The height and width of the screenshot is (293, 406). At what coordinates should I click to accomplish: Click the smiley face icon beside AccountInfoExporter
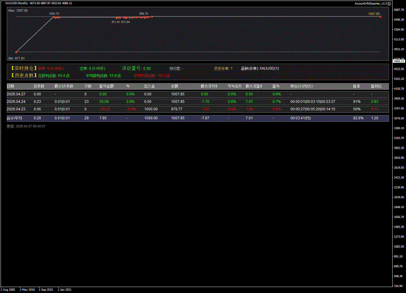click(389, 3)
